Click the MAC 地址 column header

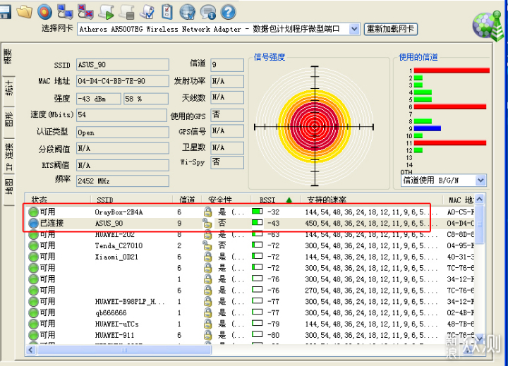pyautogui.click(x=459, y=200)
